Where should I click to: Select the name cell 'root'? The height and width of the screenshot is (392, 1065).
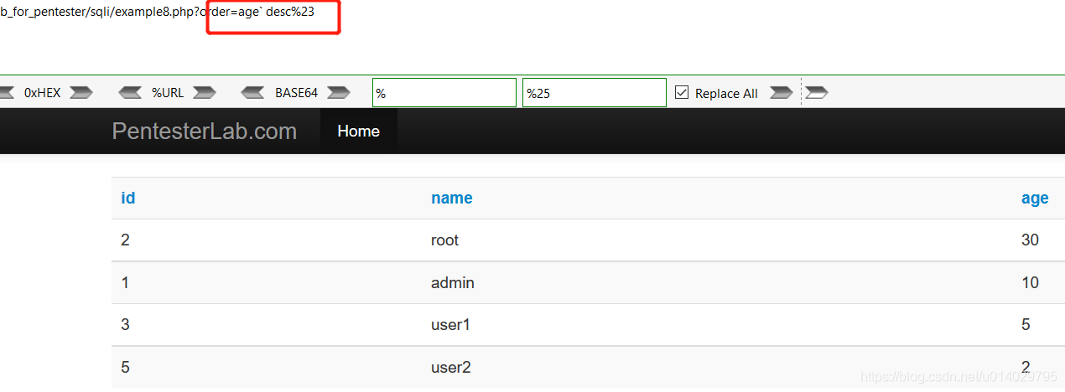[445, 240]
